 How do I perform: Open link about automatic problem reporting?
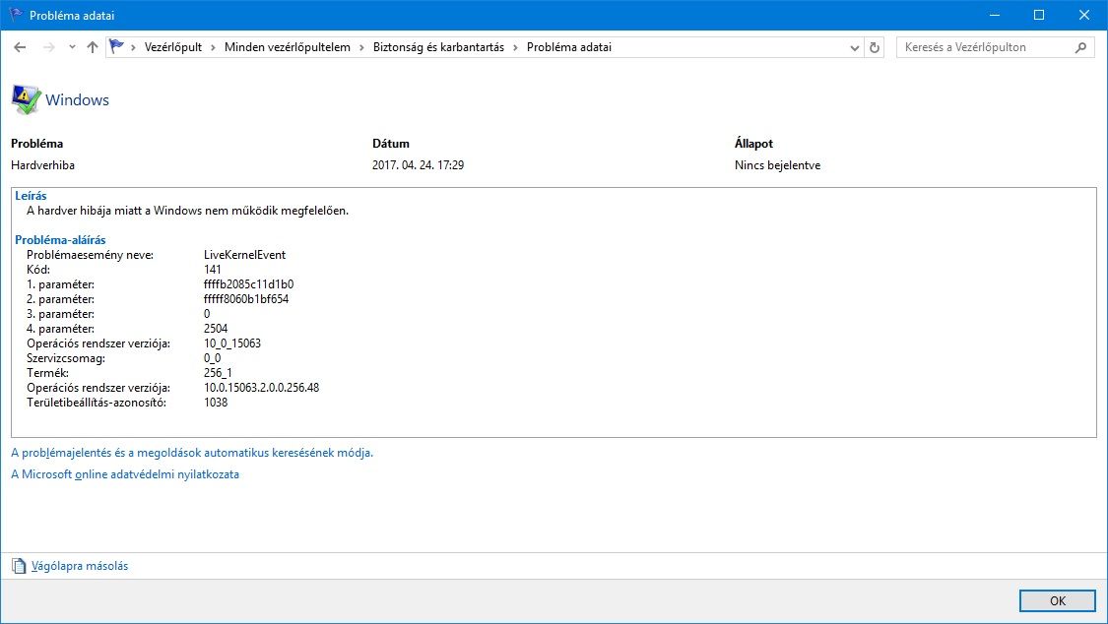[x=192, y=453]
